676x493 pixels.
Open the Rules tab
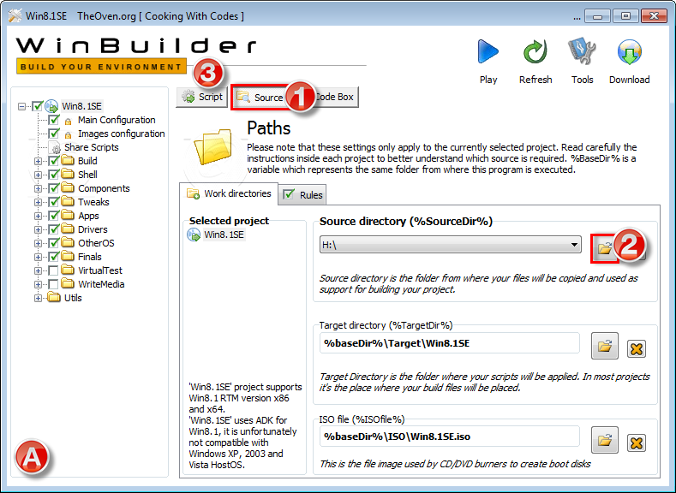(x=302, y=195)
